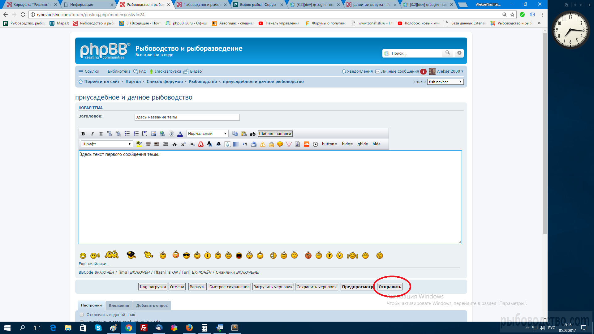Click the water drop blur icon
594x334 pixels.
(227, 144)
